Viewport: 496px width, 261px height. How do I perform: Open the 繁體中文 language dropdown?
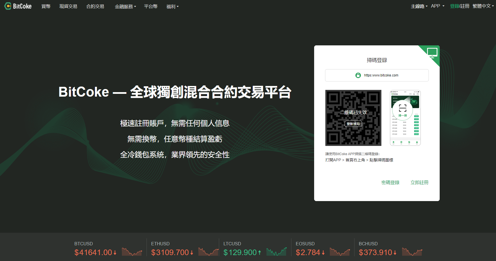[x=483, y=6]
